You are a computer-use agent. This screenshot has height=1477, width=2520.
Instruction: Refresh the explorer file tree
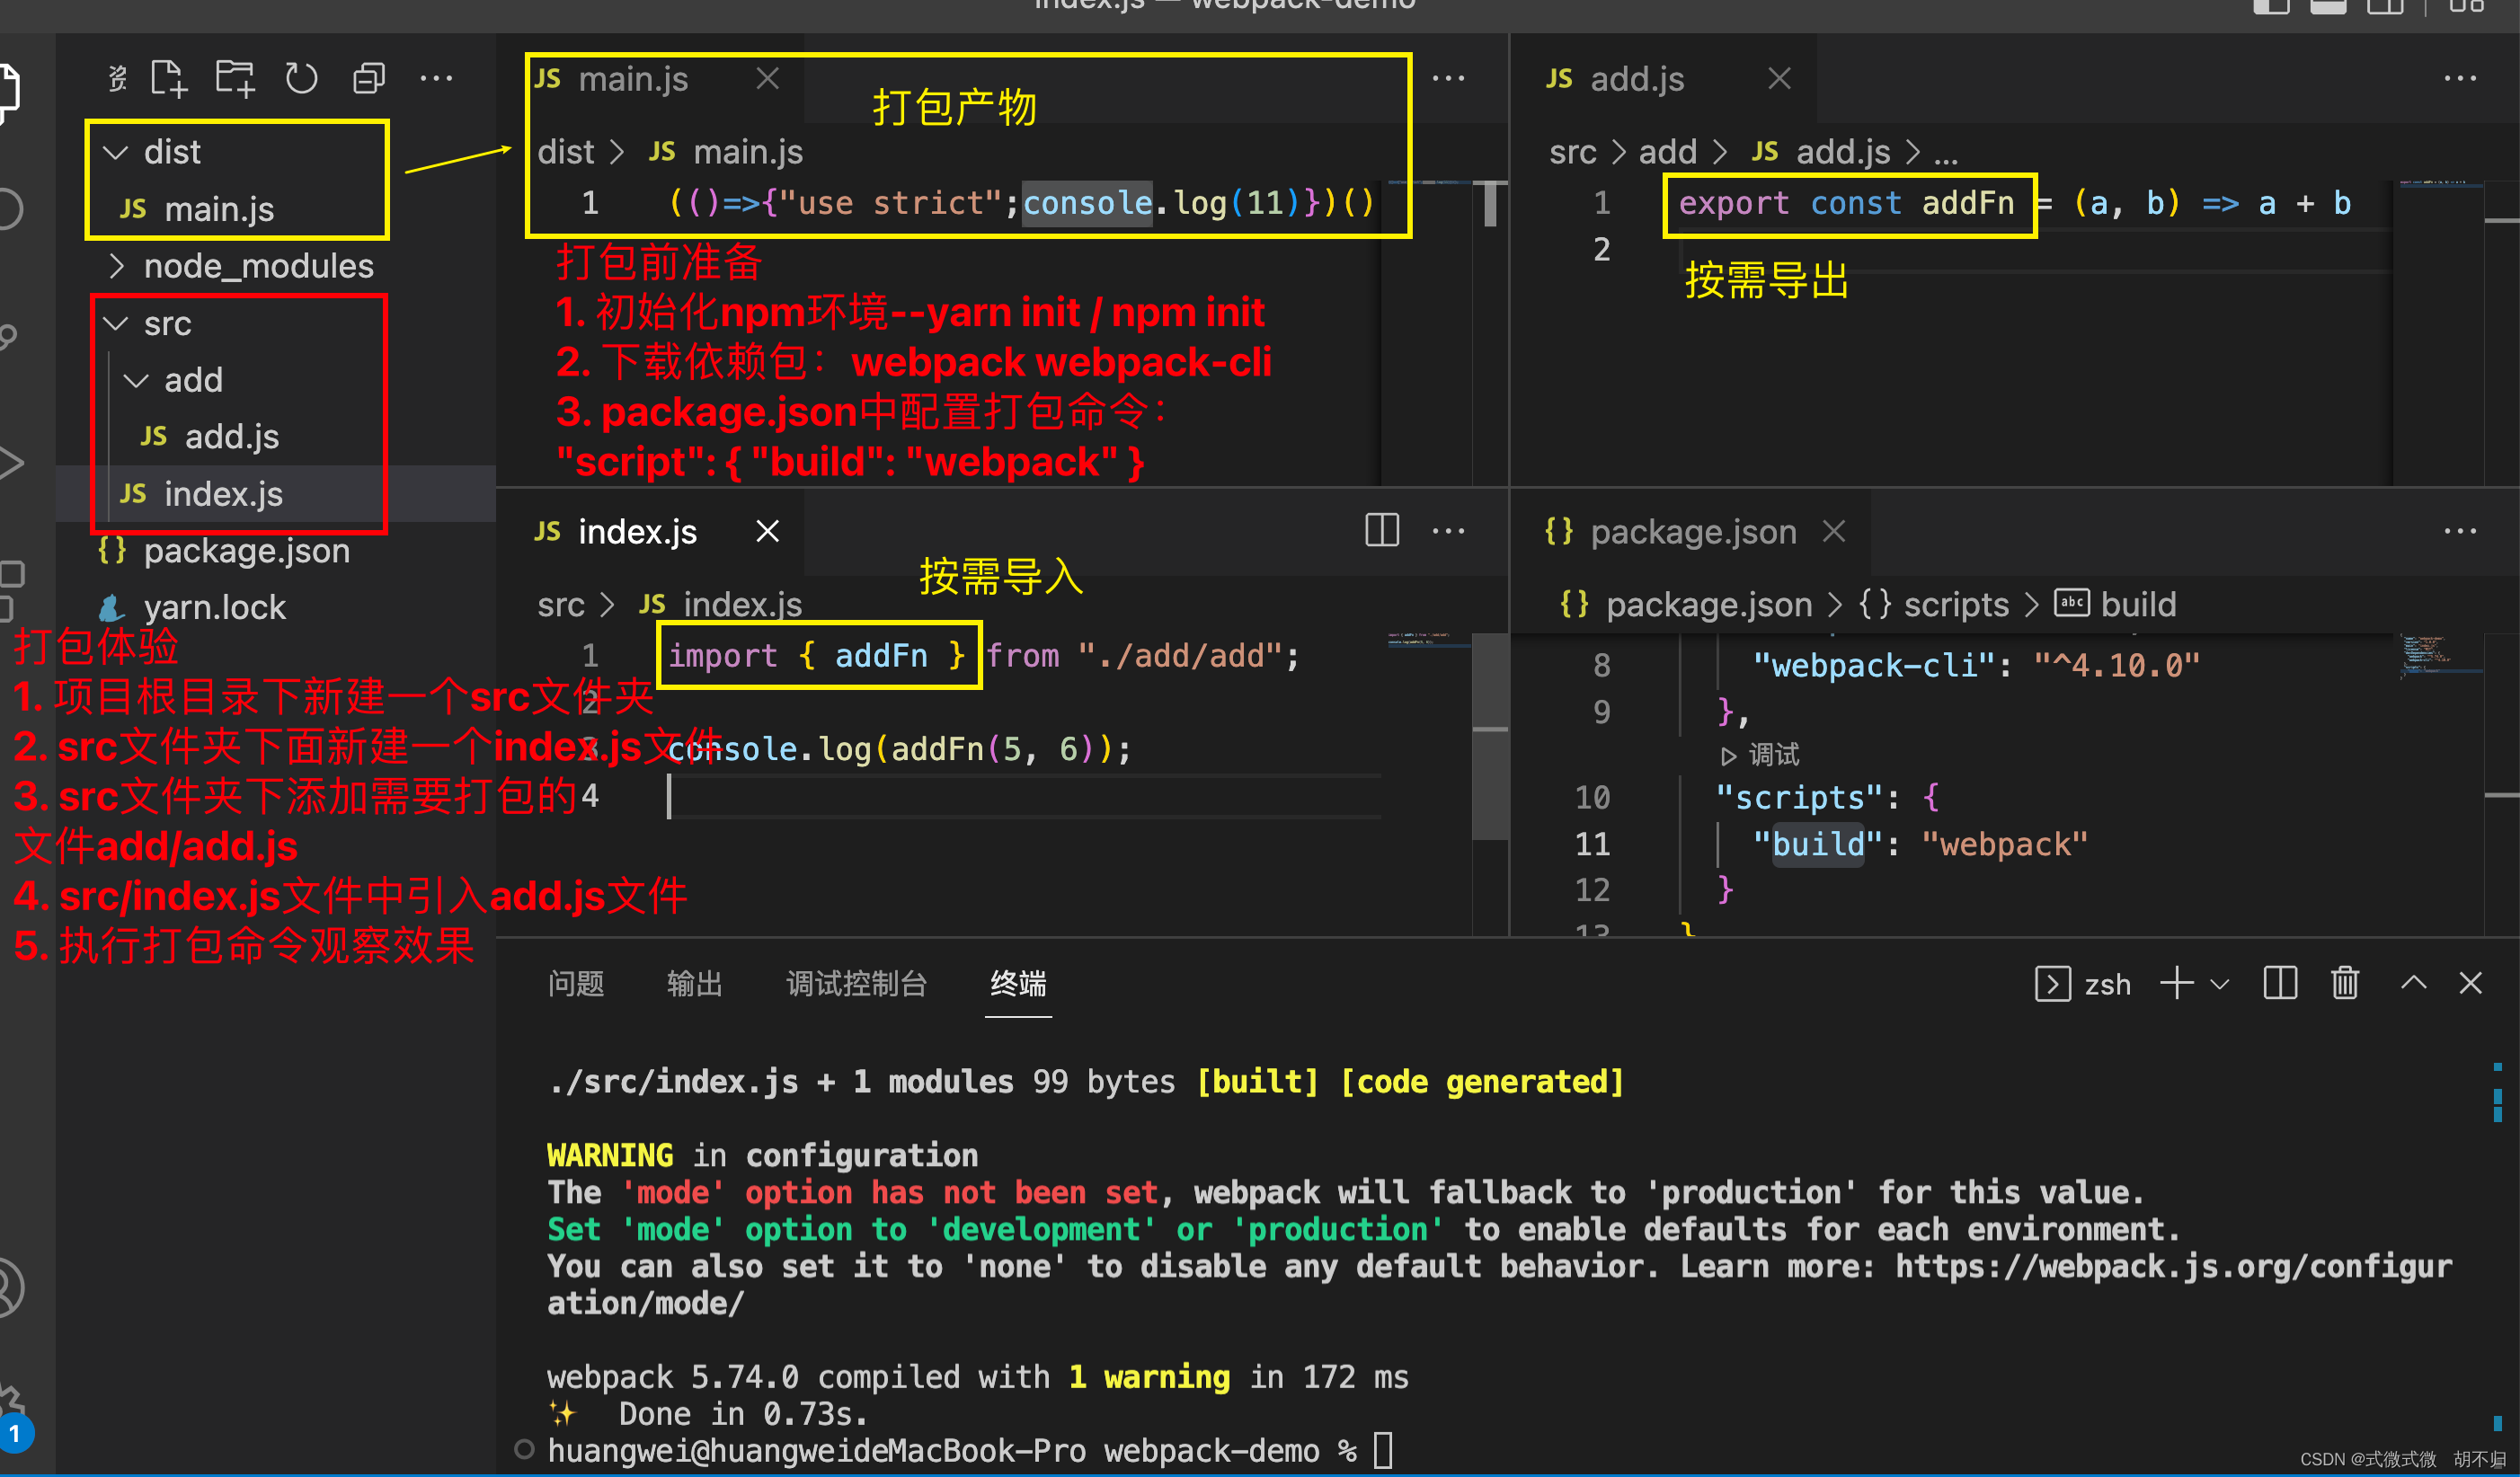coord(301,78)
